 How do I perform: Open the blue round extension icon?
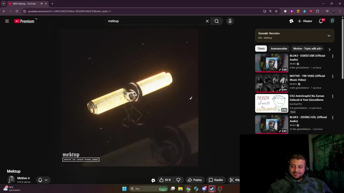click(x=304, y=11)
